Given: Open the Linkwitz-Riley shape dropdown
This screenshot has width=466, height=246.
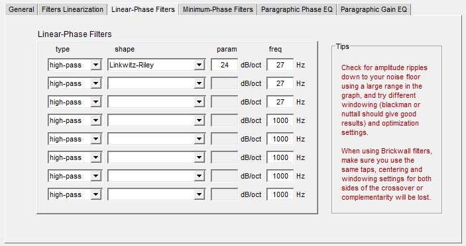Looking at the screenshot, I should (156, 65).
